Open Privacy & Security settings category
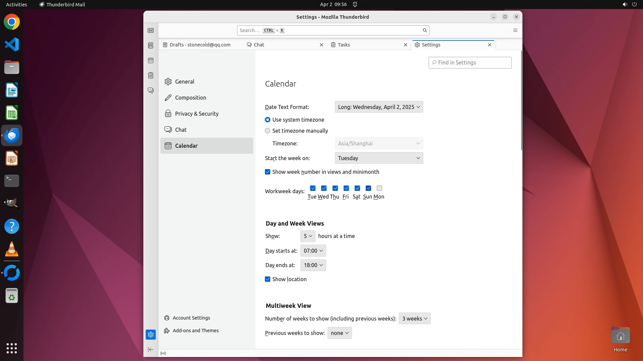The image size is (643, 361). [197, 114]
